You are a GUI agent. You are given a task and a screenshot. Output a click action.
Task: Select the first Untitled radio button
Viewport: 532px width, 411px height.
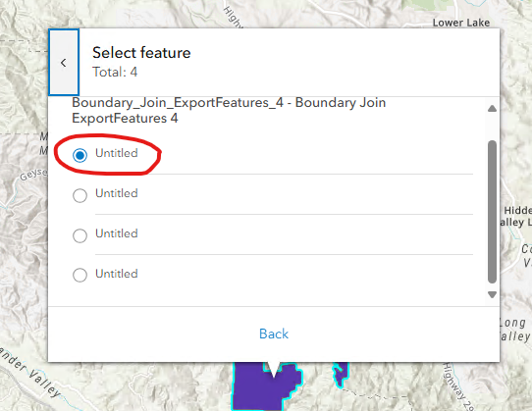tap(80, 155)
